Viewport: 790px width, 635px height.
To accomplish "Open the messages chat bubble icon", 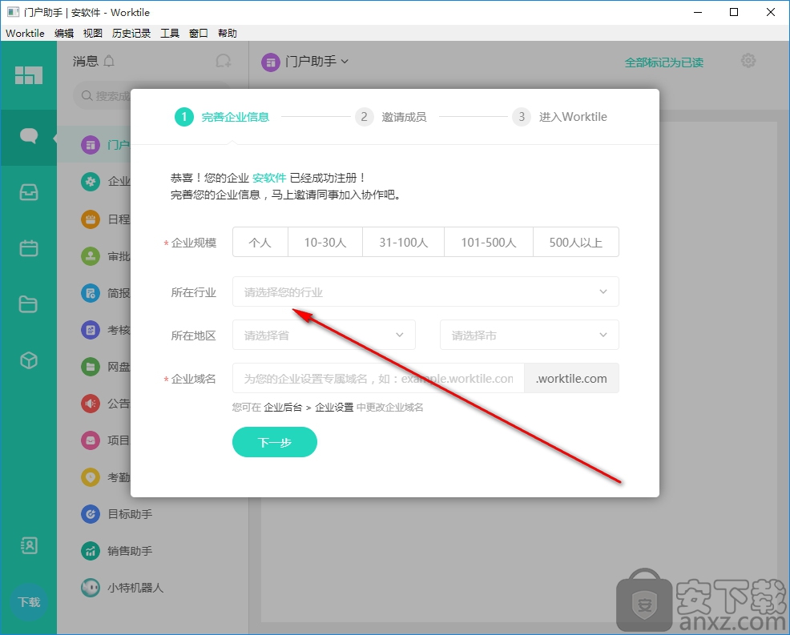I will (x=29, y=135).
